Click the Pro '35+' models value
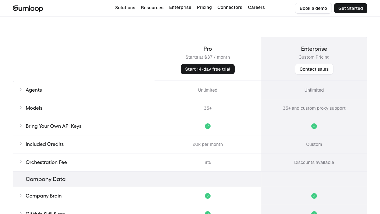The width and height of the screenshot is (380, 214). [x=208, y=108]
